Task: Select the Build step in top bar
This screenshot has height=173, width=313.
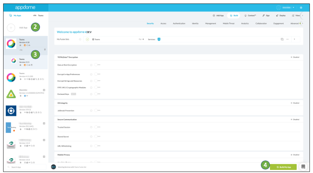Action: coord(234,16)
